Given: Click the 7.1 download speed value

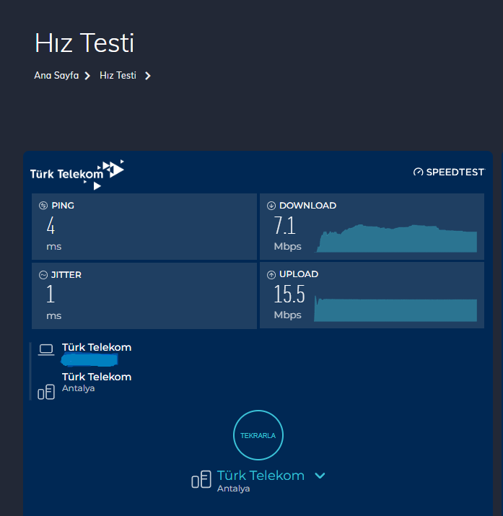Looking at the screenshot, I should tap(285, 226).
